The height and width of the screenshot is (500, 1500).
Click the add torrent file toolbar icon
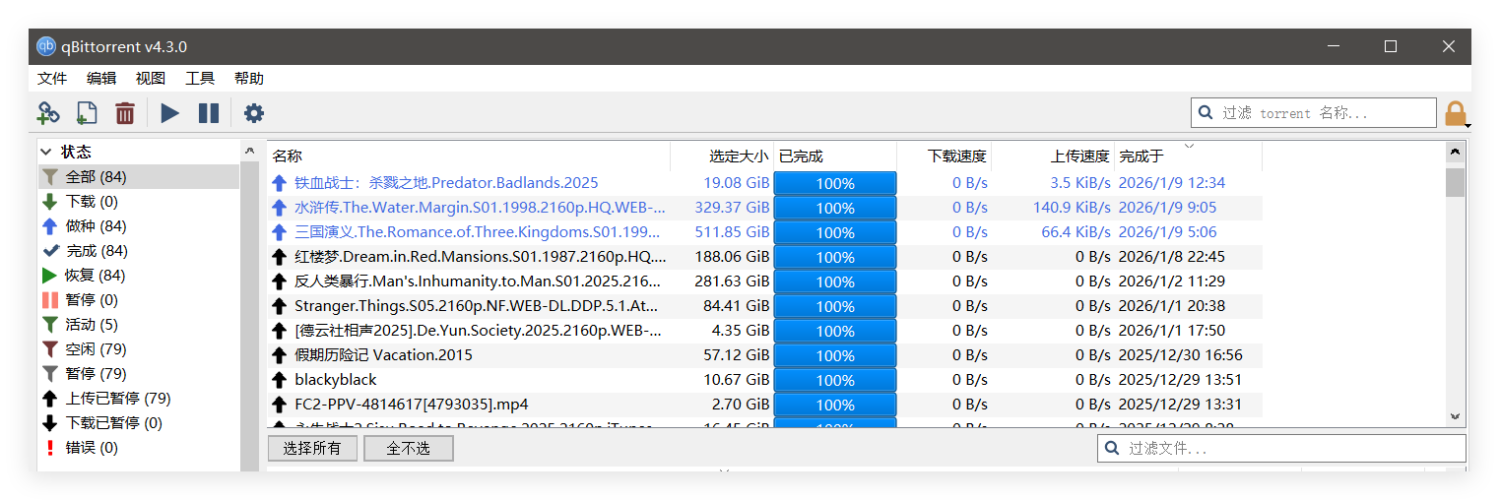pos(87,113)
